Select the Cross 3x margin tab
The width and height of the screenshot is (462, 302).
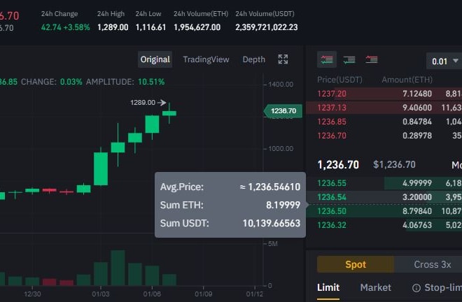point(432,264)
